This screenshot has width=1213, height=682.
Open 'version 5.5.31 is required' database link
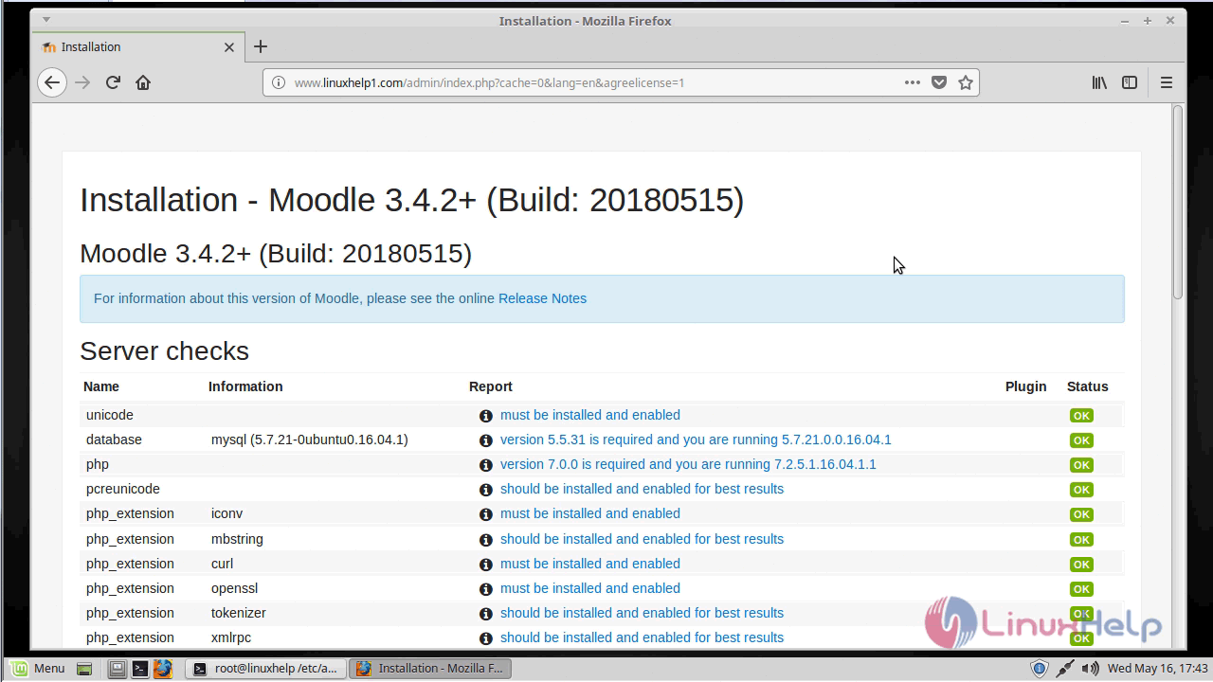[696, 440]
